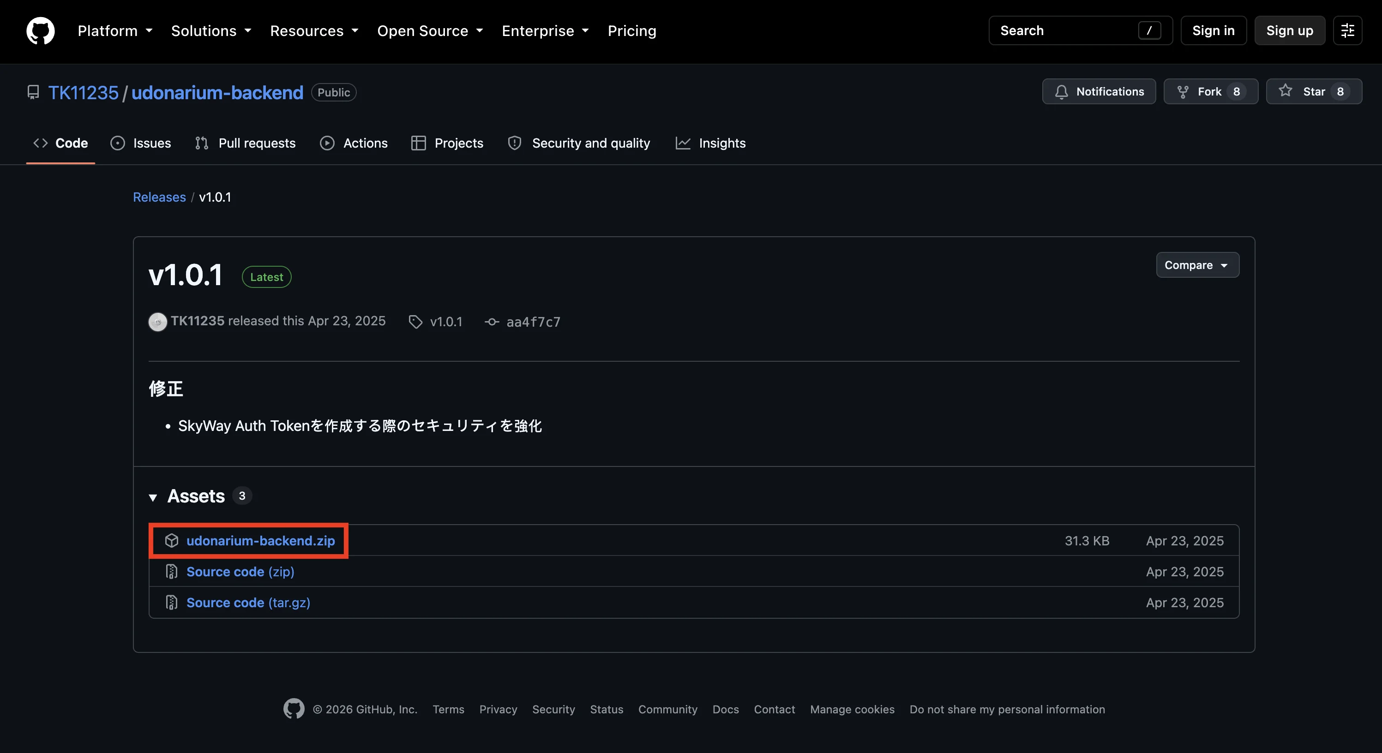The image size is (1382, 753).
Task: Switch to the Projects tab
Action: (x=447, y=143)
